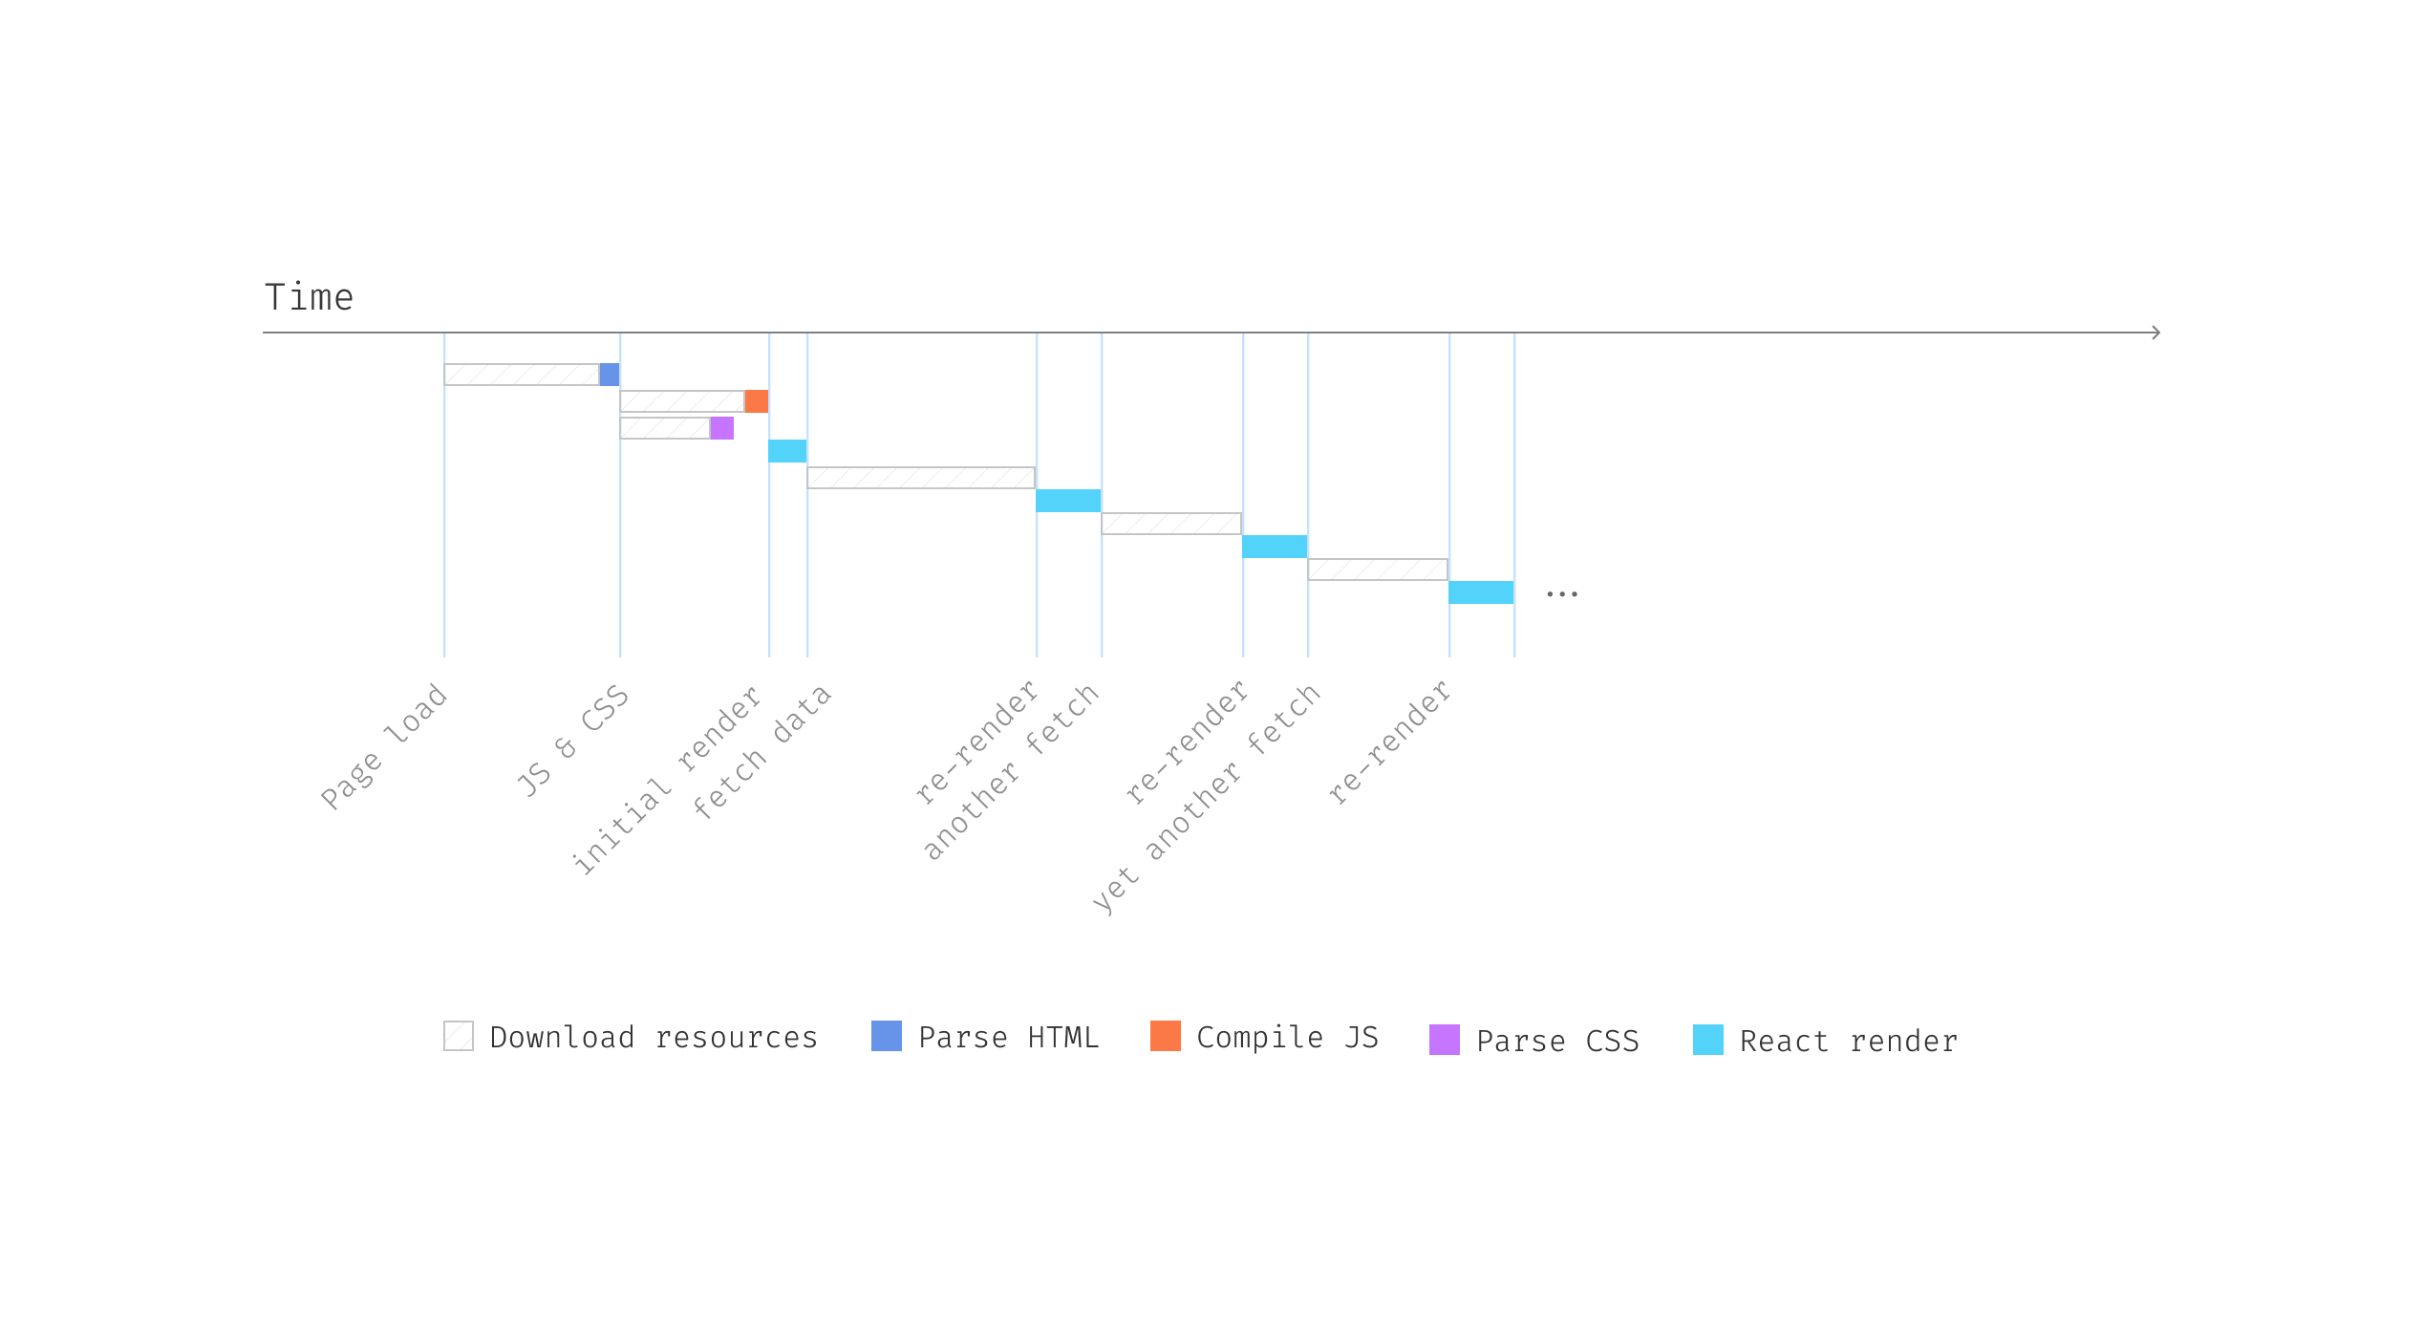Click the purple Parse CSS bar in timeline

pos(722,428)
